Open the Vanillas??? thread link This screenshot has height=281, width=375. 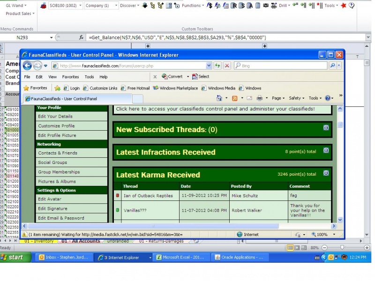135,210
